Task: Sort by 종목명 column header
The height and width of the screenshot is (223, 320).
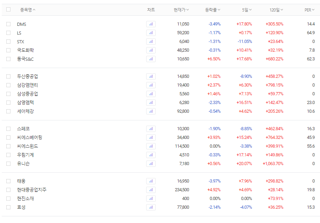Action: [x=28, y=10]
